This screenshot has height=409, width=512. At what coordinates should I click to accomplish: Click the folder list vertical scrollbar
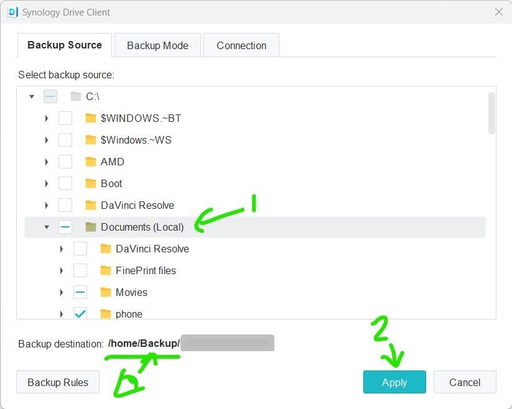[491, 113]
